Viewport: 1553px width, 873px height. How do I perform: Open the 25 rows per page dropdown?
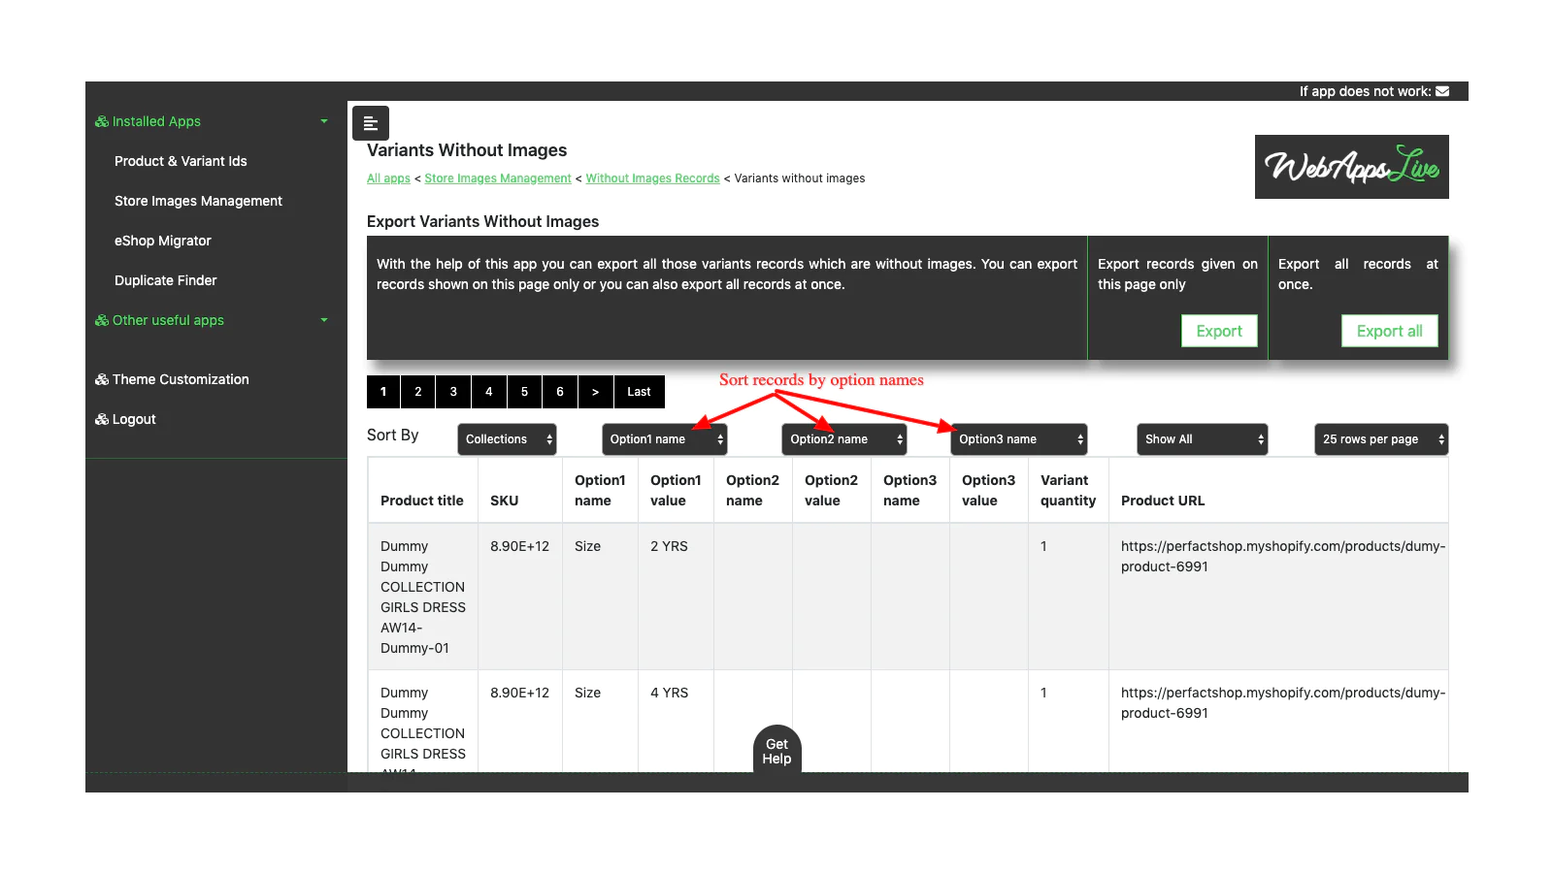[x=1380, y=439]
